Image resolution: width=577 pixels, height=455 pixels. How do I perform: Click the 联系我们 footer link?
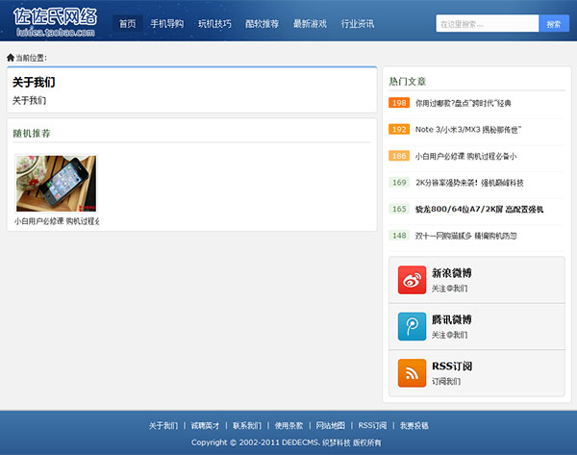pyautogui.click(x=246, y=425)
